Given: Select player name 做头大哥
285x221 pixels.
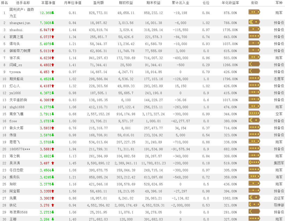Looking at the screenshot, I should (x=16, y=128).
